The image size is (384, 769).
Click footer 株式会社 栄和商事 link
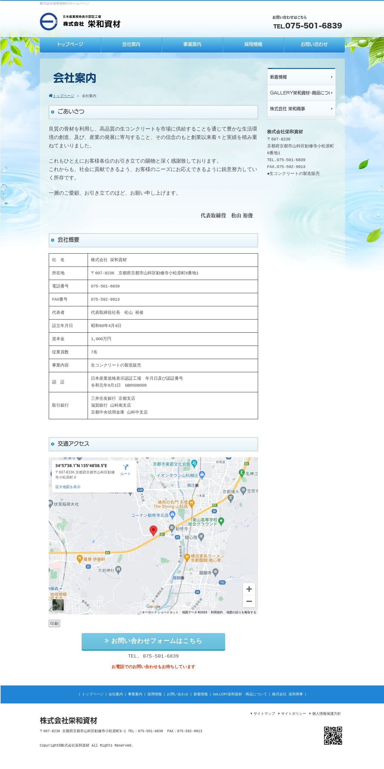pos(287,694)
